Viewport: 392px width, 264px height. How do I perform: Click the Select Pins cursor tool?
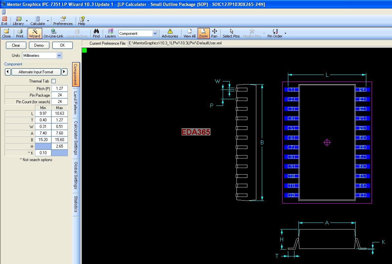coord(231,33)
